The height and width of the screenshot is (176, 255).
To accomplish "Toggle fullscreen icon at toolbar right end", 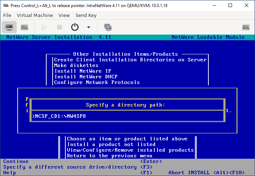I will pos(245,27).
